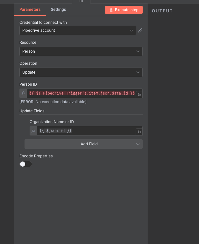Viewport: 199px width, 244px height.
Task: Click the pencil icon to edit credential
Action: pyautogui.click(x=140, y=30)
